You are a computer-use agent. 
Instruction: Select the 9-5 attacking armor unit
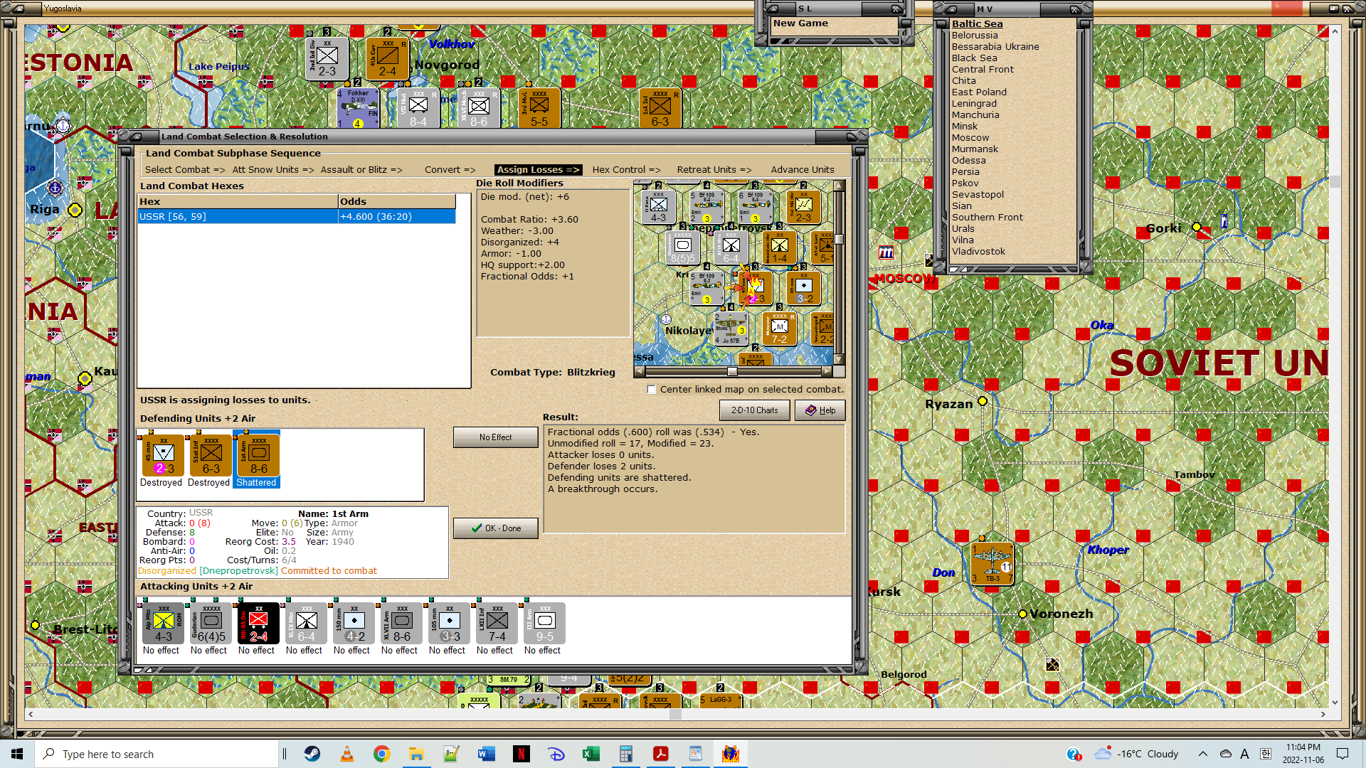pyautogui.click(x=544, y=623)
